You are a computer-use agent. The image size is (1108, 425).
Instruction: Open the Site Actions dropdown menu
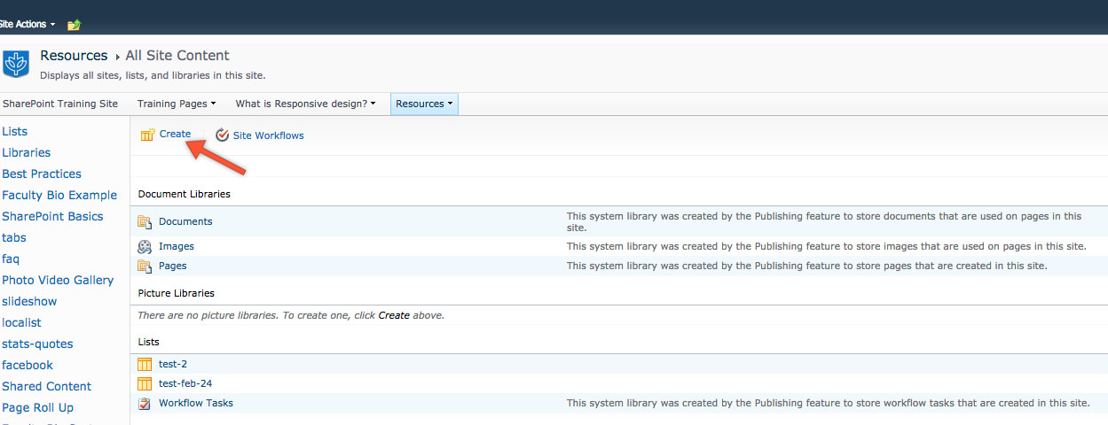pos(27,24)
